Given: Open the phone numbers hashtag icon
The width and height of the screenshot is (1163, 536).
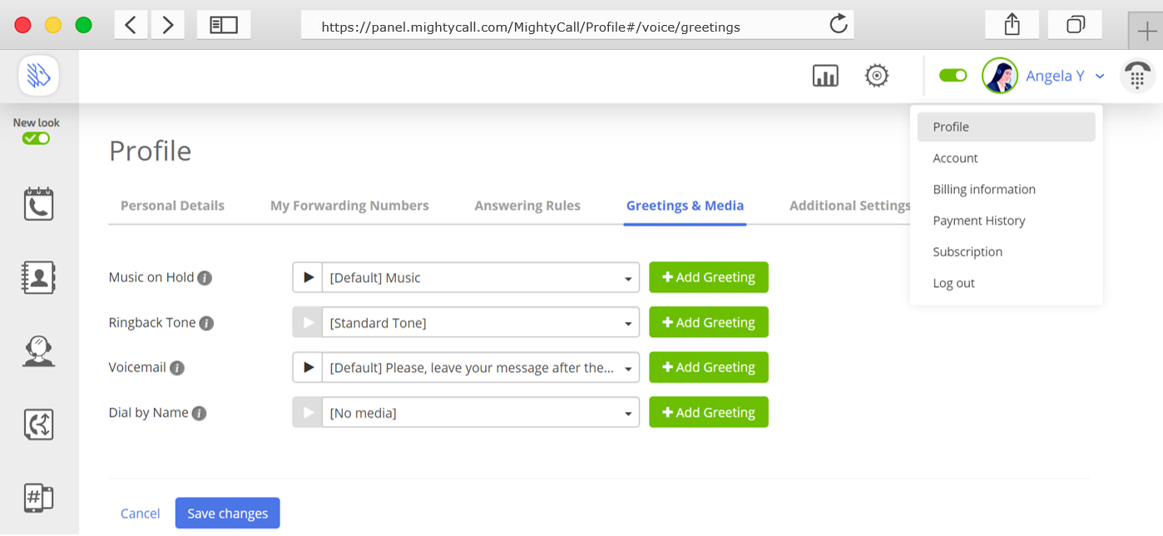Looking at the screenshot, I should pos(38,498).
